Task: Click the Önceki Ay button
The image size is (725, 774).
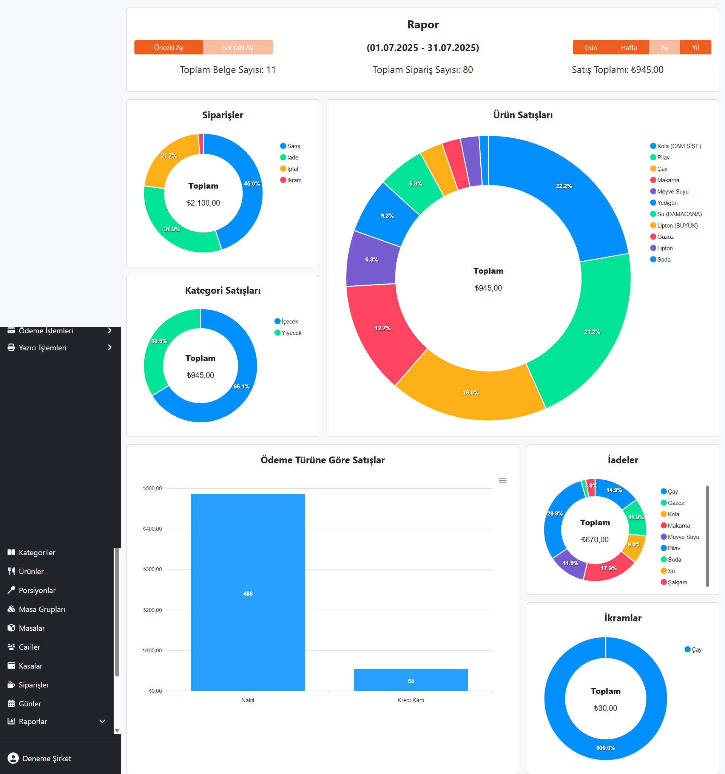Action: click(x=168, y=48)
